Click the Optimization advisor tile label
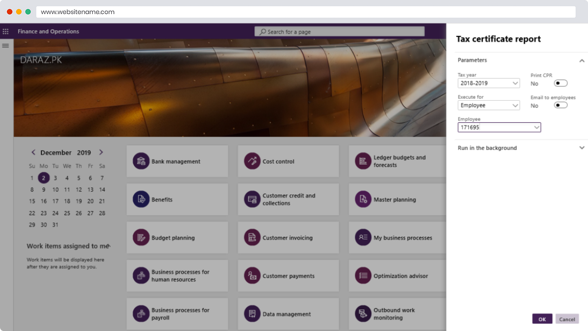The image size is (588, 331). pos(401,276)
